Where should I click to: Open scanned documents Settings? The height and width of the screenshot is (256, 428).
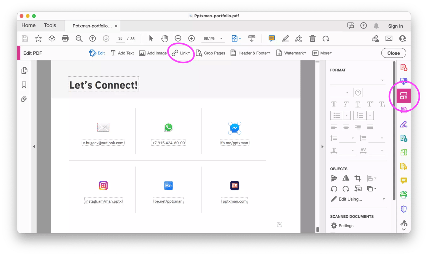click(342, 226)
